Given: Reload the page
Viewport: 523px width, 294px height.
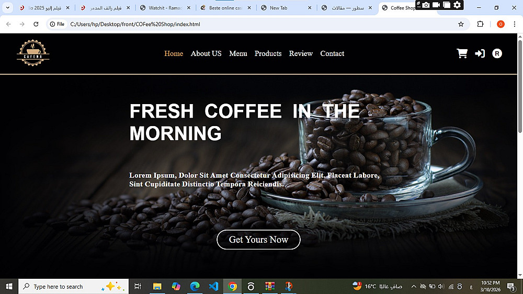Looking at the screenshot, I should point(36,24).
